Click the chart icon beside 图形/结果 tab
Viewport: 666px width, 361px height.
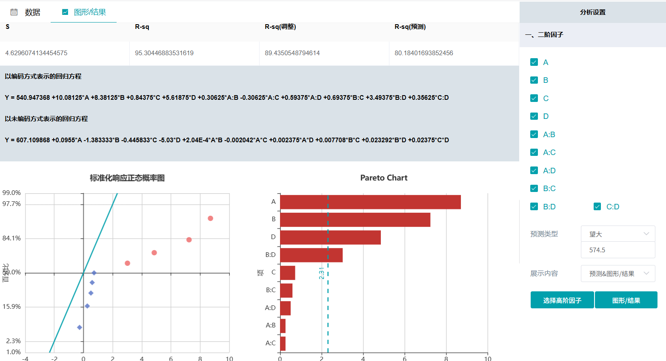[65, 12]
